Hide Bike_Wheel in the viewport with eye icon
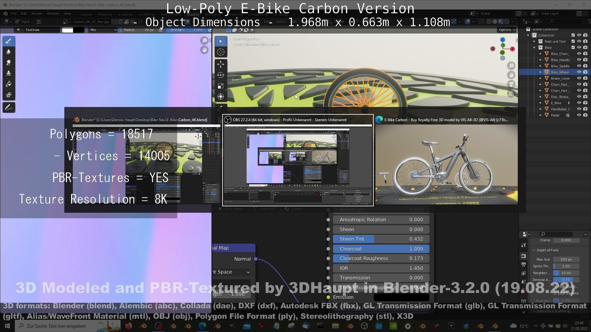This screenshot has height=332, width=591. pyautogui.click(x=579, y=72)
